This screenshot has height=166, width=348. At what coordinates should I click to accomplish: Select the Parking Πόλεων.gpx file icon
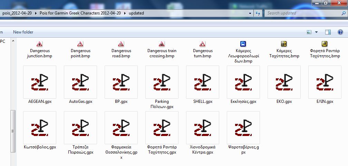tap(162, 82)
